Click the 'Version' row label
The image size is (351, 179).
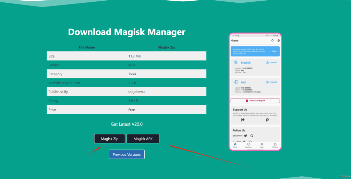tap(54, 65)
